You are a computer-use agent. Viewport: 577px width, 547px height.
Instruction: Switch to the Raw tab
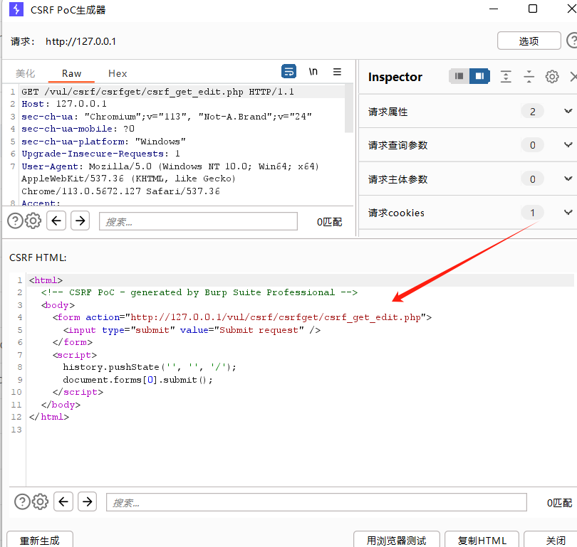click(71, 73)
